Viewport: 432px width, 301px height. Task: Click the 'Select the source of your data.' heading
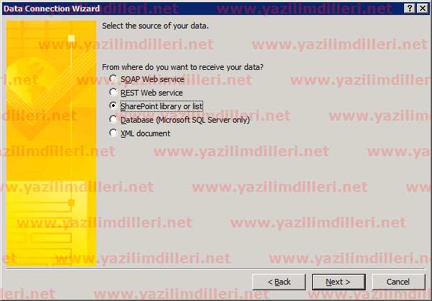click(155, 26)
